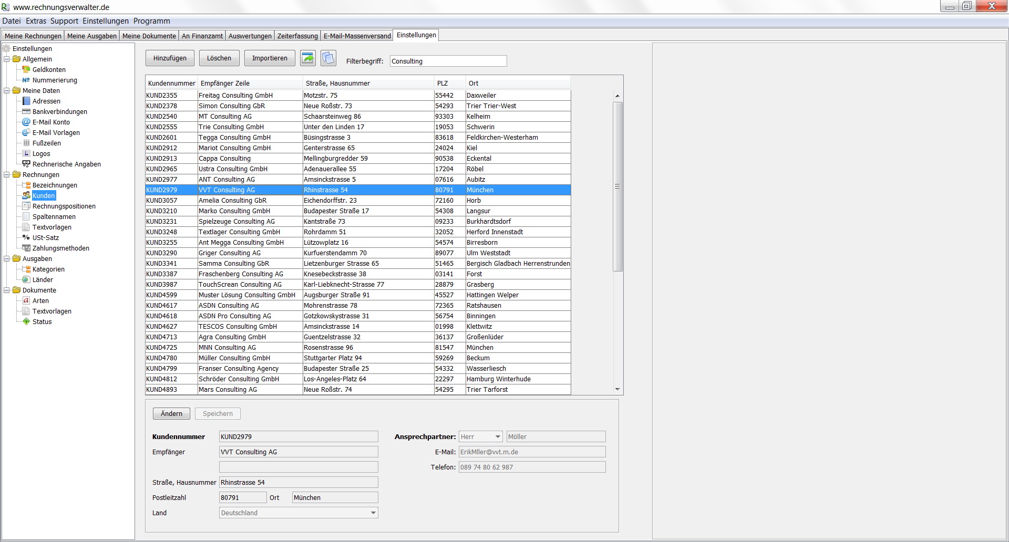Open the Ansprechpartner salutation dropdown
Screen dimensions: 1009x542
[497, 437]
